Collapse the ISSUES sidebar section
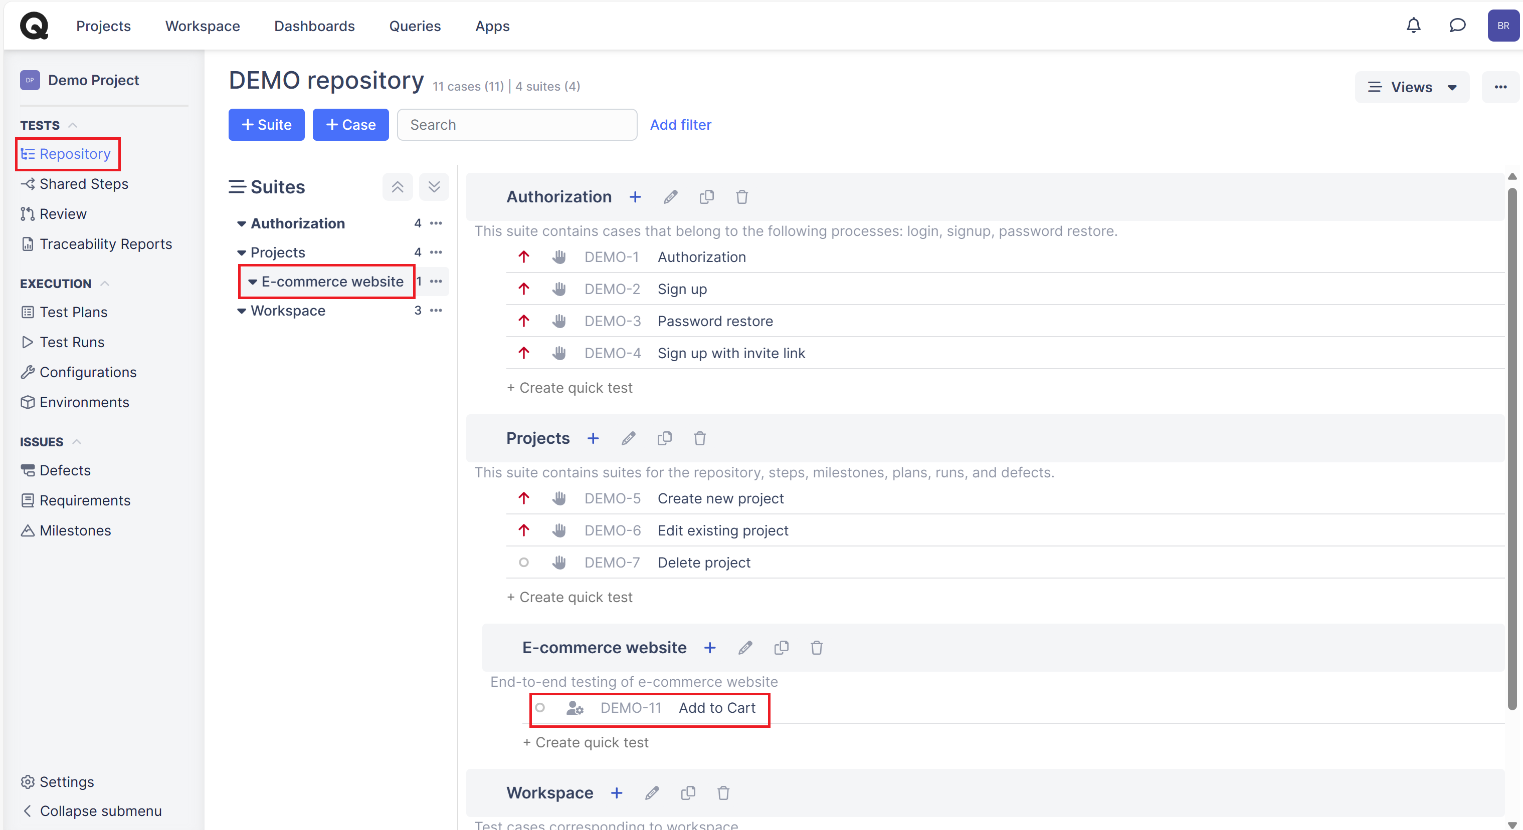 click(76, 442)
